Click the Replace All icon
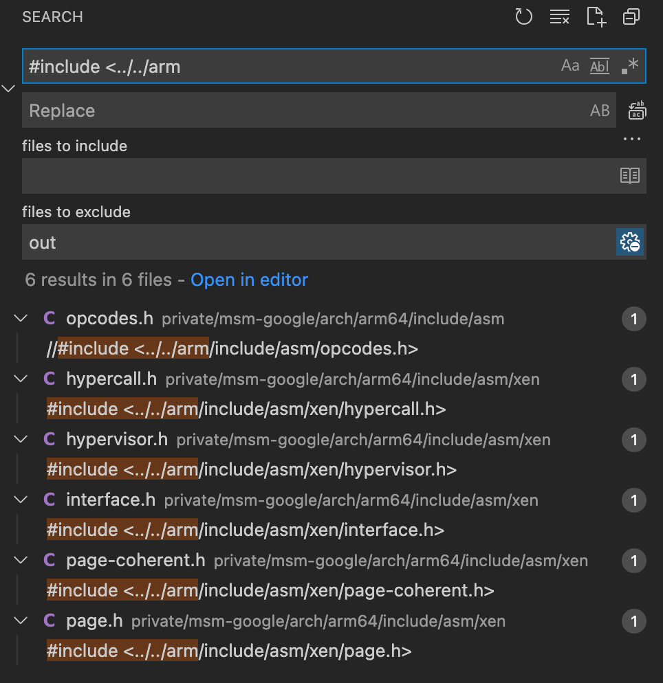The width and height of the screenshot is (663, 683). 637,111
